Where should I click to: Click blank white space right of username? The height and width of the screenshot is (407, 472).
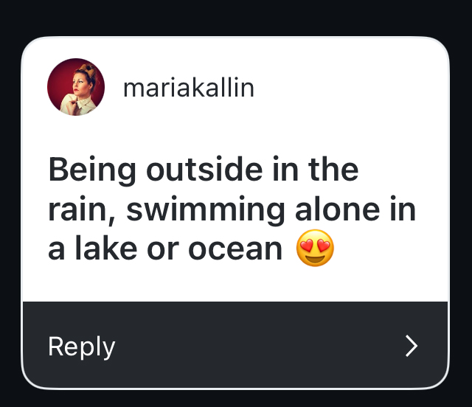click(347, 88)
